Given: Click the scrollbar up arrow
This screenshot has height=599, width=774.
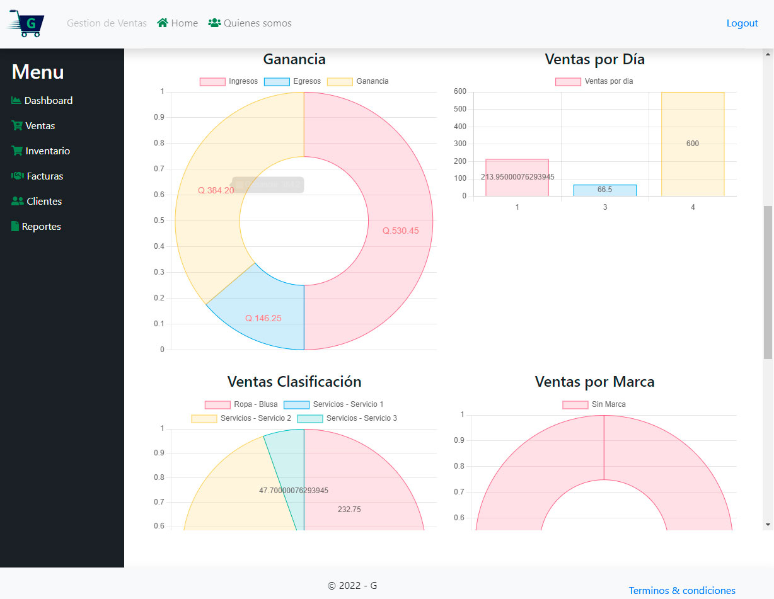Looking at the screenshot, I should [768, 54].
